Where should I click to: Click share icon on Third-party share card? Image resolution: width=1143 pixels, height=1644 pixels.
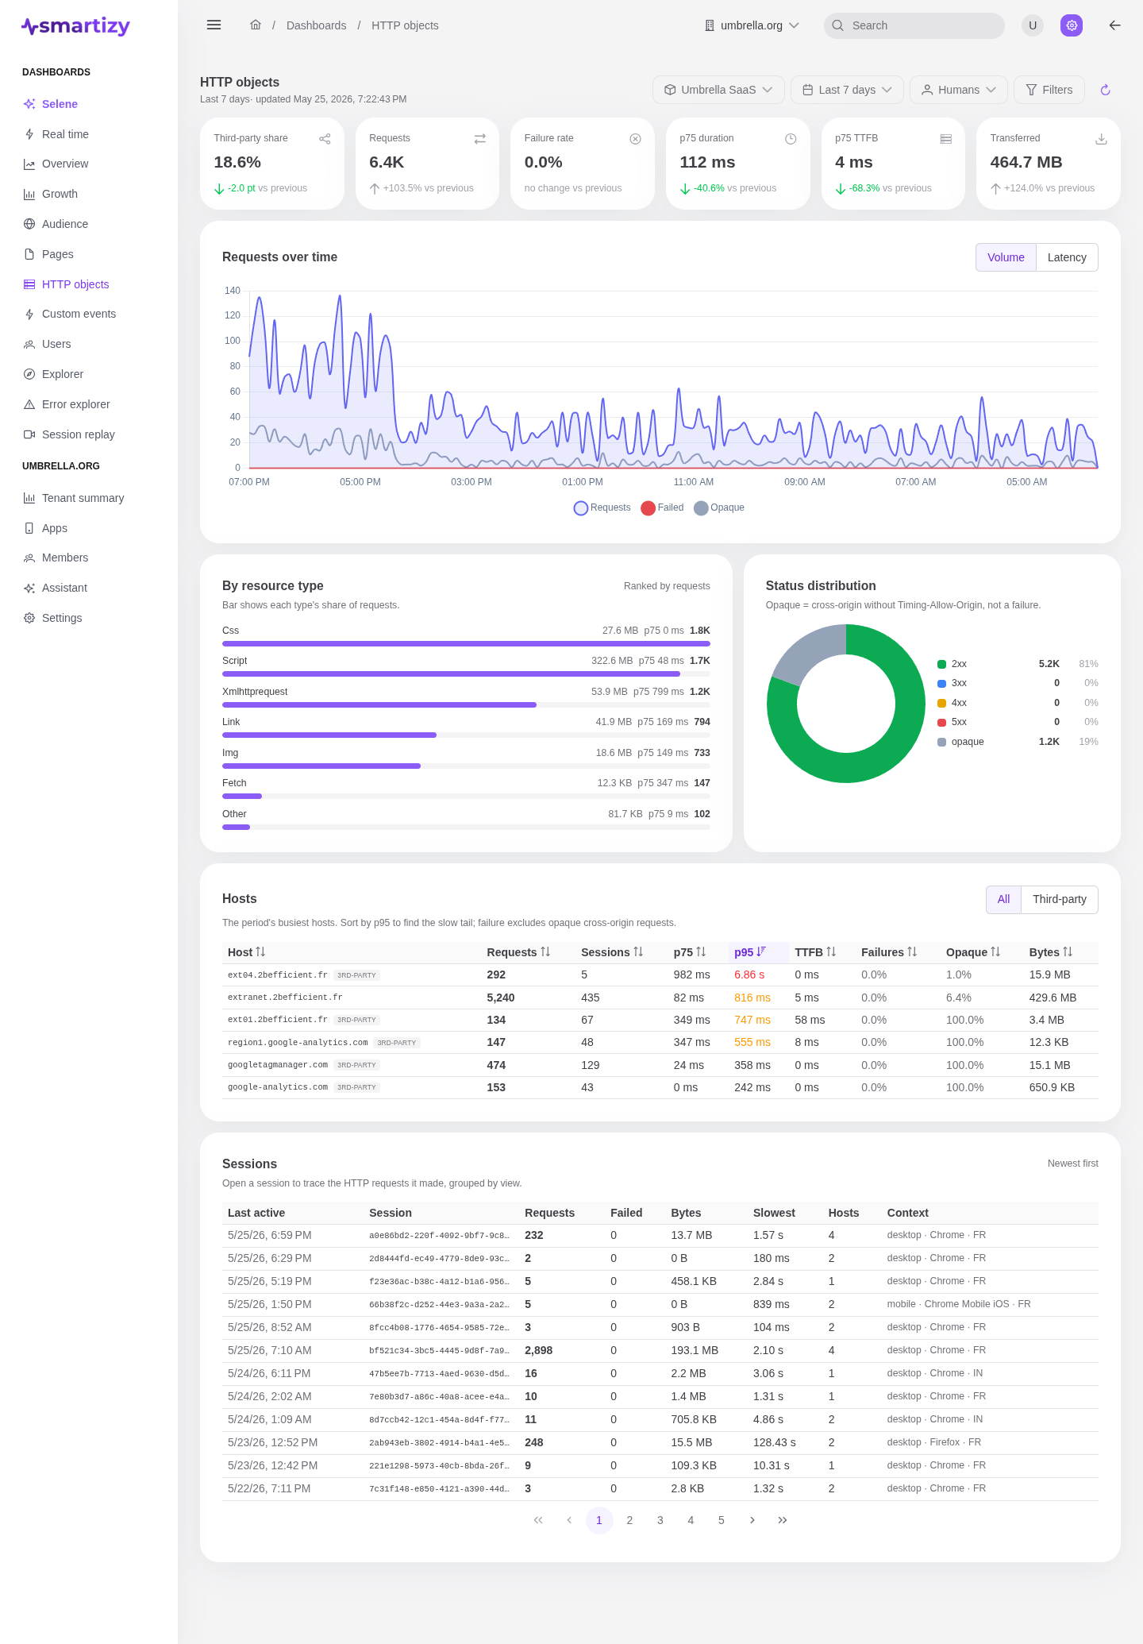[x=325, y=139]
